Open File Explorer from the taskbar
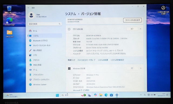 [x=101, y=95]
